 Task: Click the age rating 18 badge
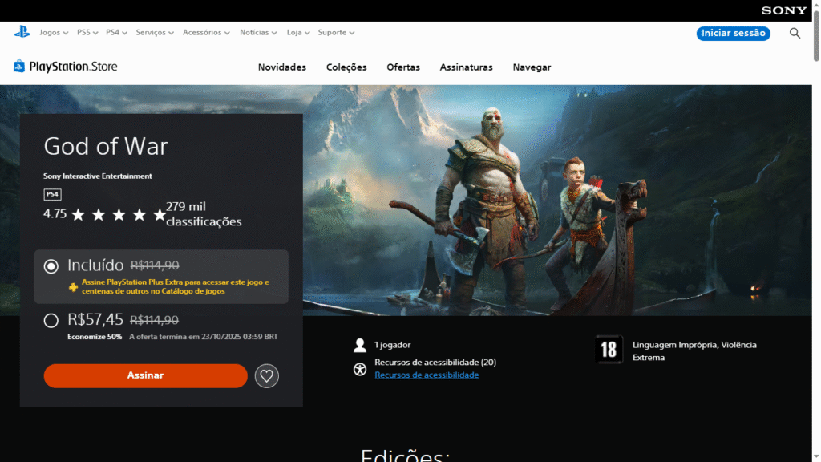click(x=609, y=350)
